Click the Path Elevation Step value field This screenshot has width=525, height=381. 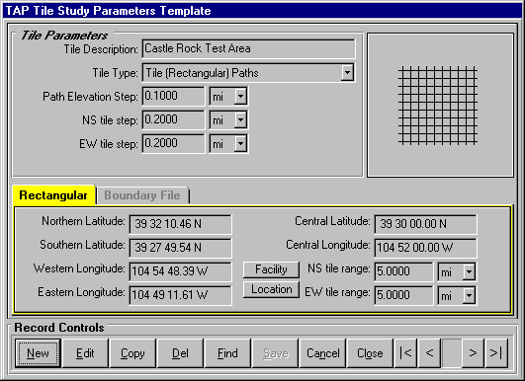(x=173, y=97)
